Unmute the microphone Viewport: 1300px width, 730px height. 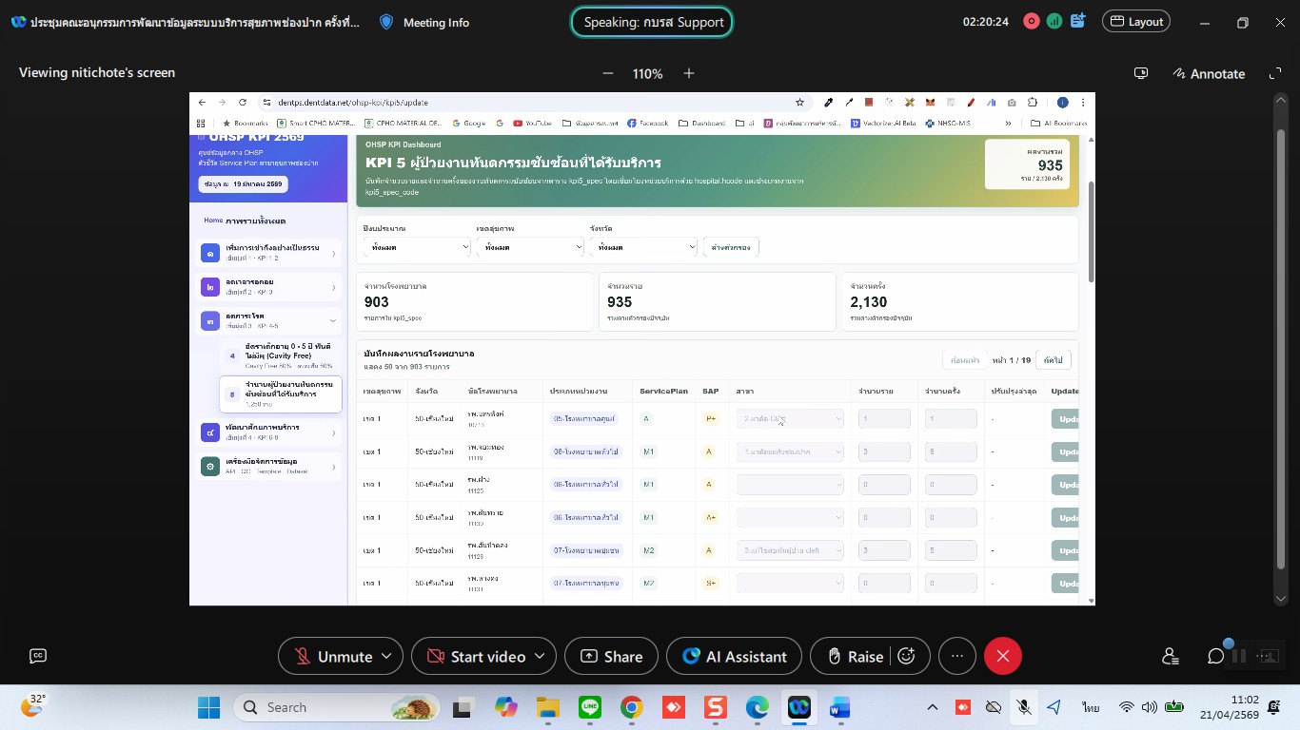pyautogui.click(x=333, y=656)
